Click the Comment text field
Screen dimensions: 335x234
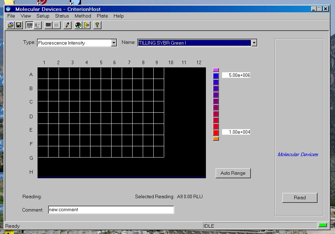pos(111,210)
